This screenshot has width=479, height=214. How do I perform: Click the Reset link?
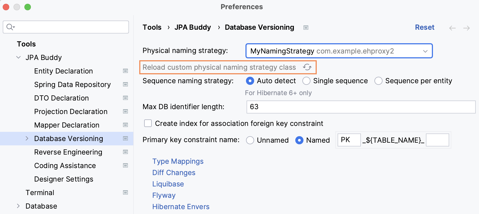(425, 27)
